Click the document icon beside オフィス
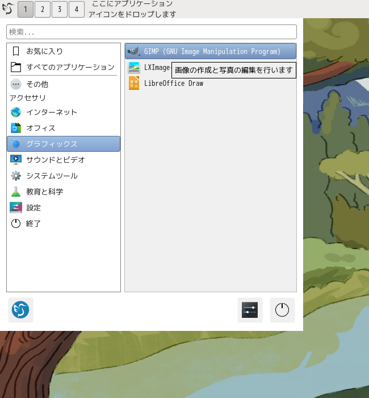Viewport: 369px width, 398px height. click(16, 128)
